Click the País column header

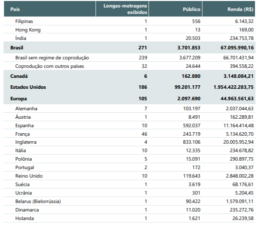[x=49, y=9]
